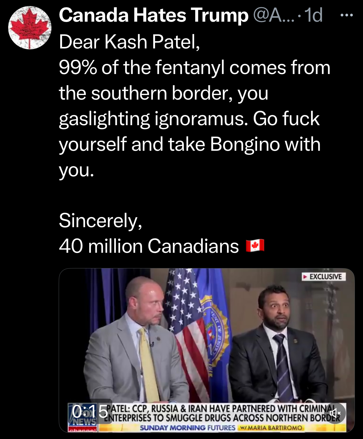Open the post body starting Dear Kash Patel

tap(194, 106)
